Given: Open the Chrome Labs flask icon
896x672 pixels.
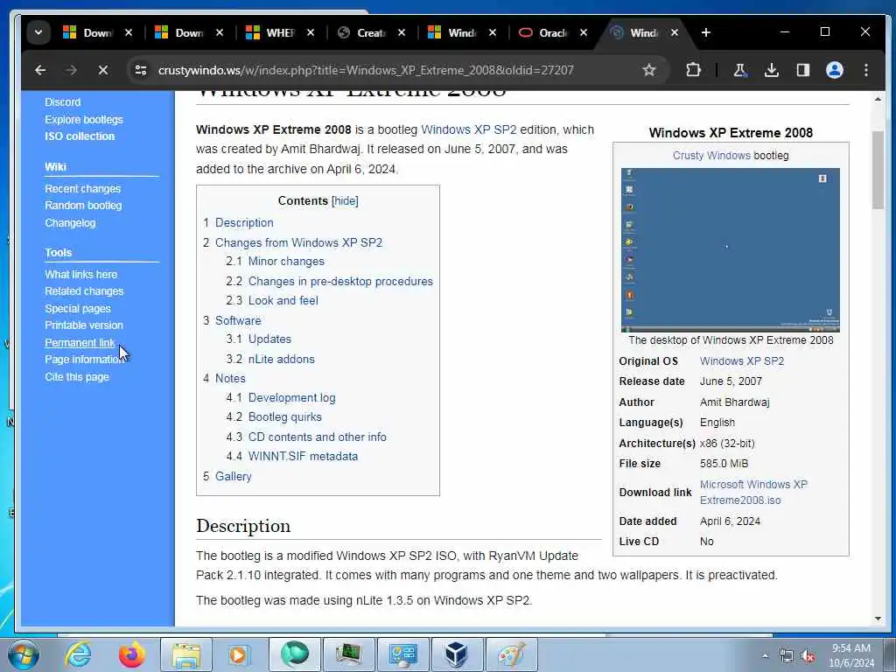Looking at the screenshot, I should pos(739,70).
